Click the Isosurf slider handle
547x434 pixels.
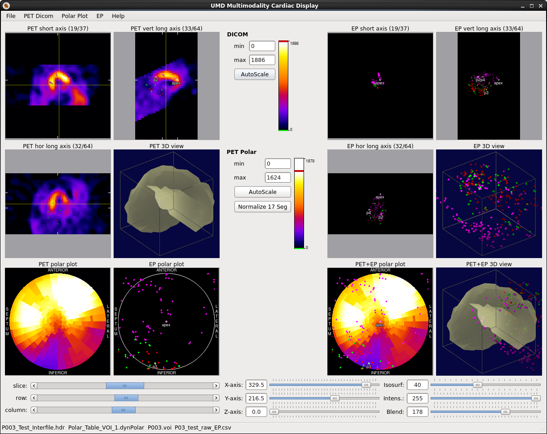(477, 385)
